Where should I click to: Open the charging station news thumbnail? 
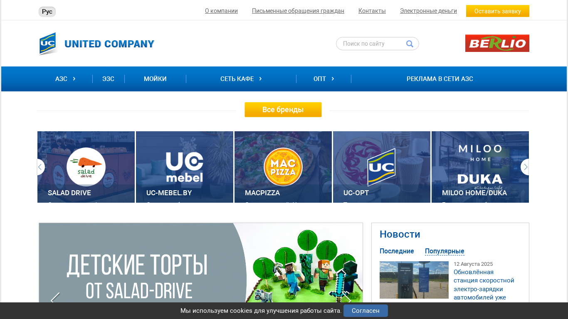(414, 280)
